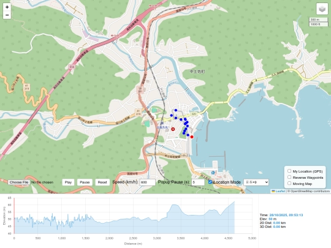Enable Reverse Waypoints checkbox
331x248 pixels.
click(x=289, y=177)
